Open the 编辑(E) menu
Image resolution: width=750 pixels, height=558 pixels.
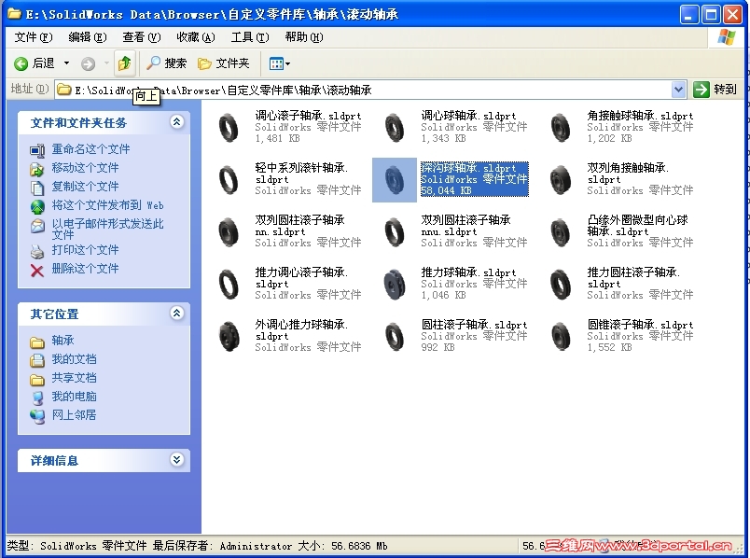87,36
